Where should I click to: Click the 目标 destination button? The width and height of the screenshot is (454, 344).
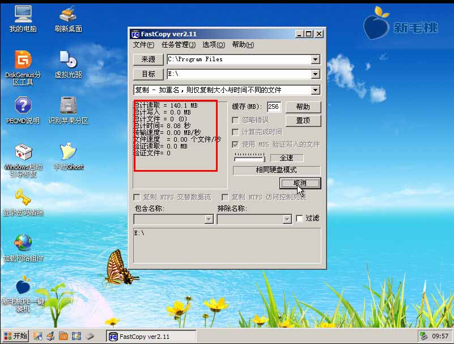pos(148,74)
